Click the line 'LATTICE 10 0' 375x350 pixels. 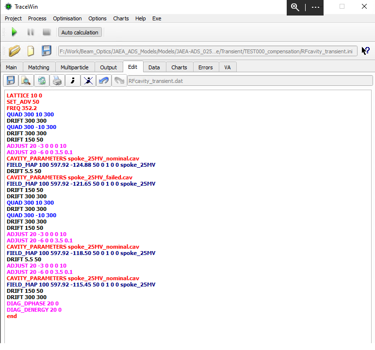[x=24, y=95]
